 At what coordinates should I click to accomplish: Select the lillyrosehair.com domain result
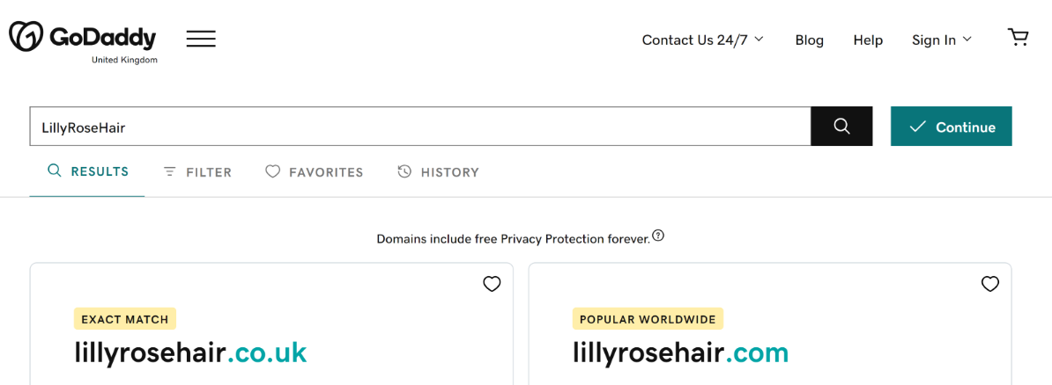(x=680, y=352)
